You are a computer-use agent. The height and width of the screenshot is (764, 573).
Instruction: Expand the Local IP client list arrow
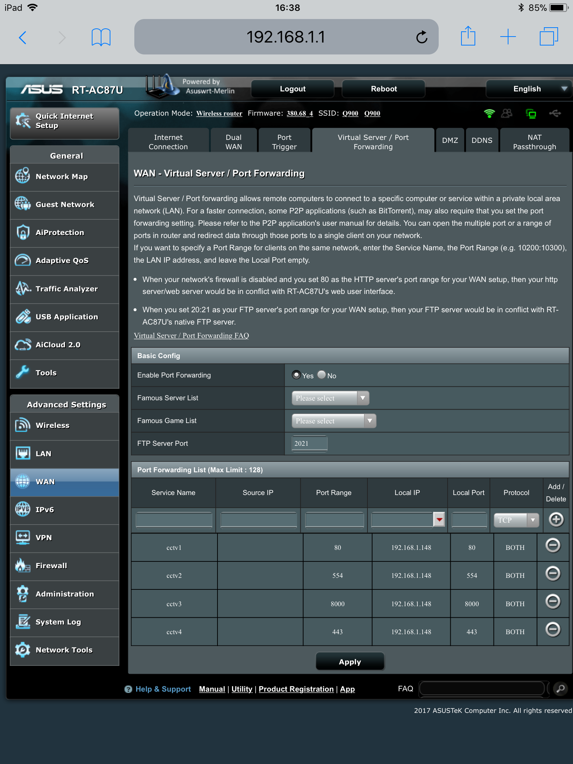pos(439,519)
